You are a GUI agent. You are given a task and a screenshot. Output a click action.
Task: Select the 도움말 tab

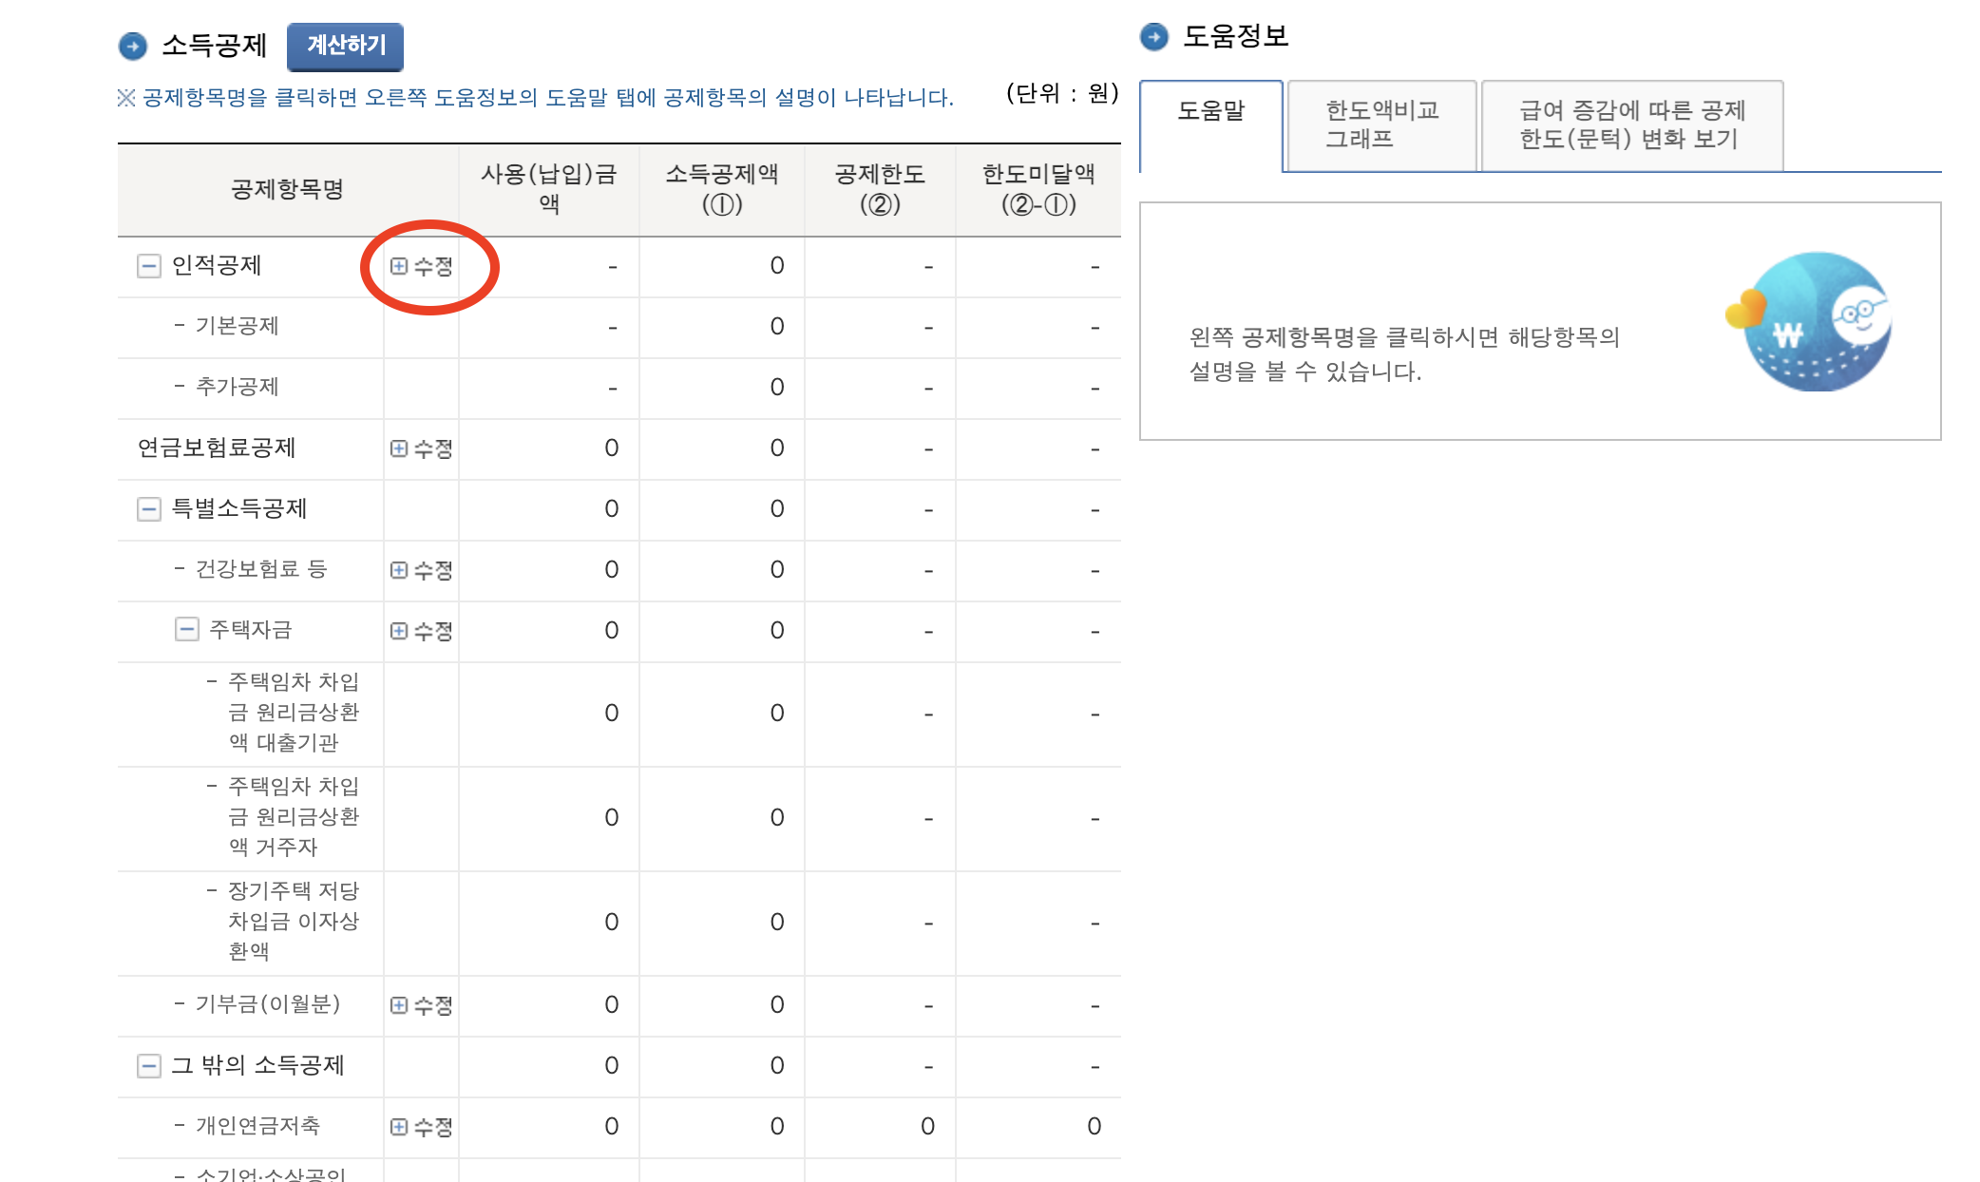click(1210, 111)
